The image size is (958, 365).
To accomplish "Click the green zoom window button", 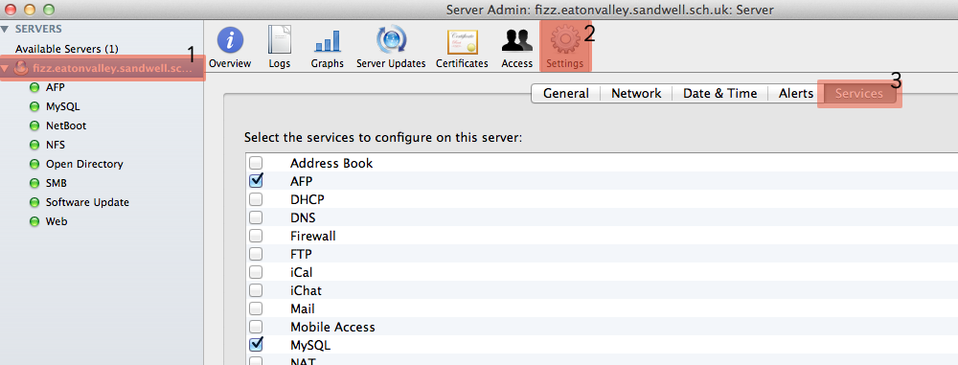I will point(49,10).
